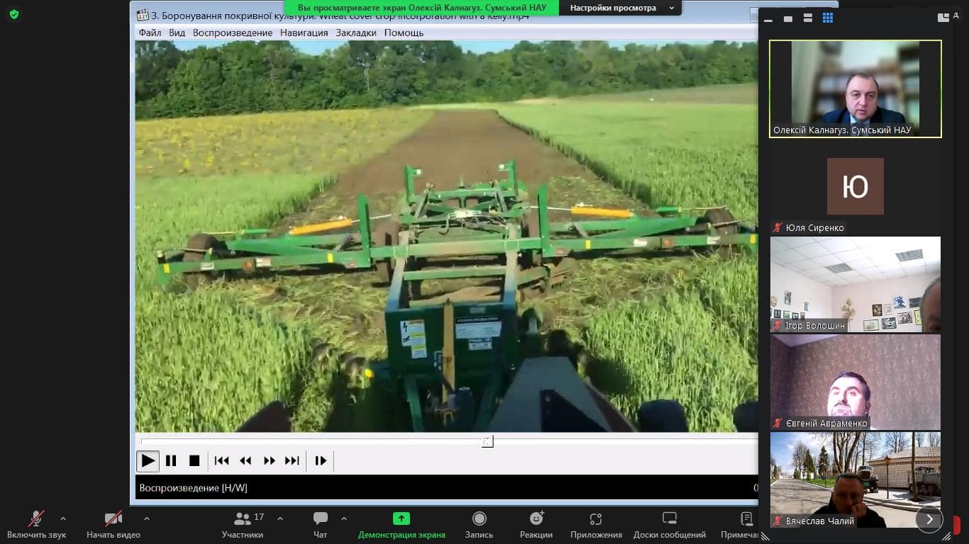Start recording with Запись button
969x544 pixels.
[x=479, y=524]
